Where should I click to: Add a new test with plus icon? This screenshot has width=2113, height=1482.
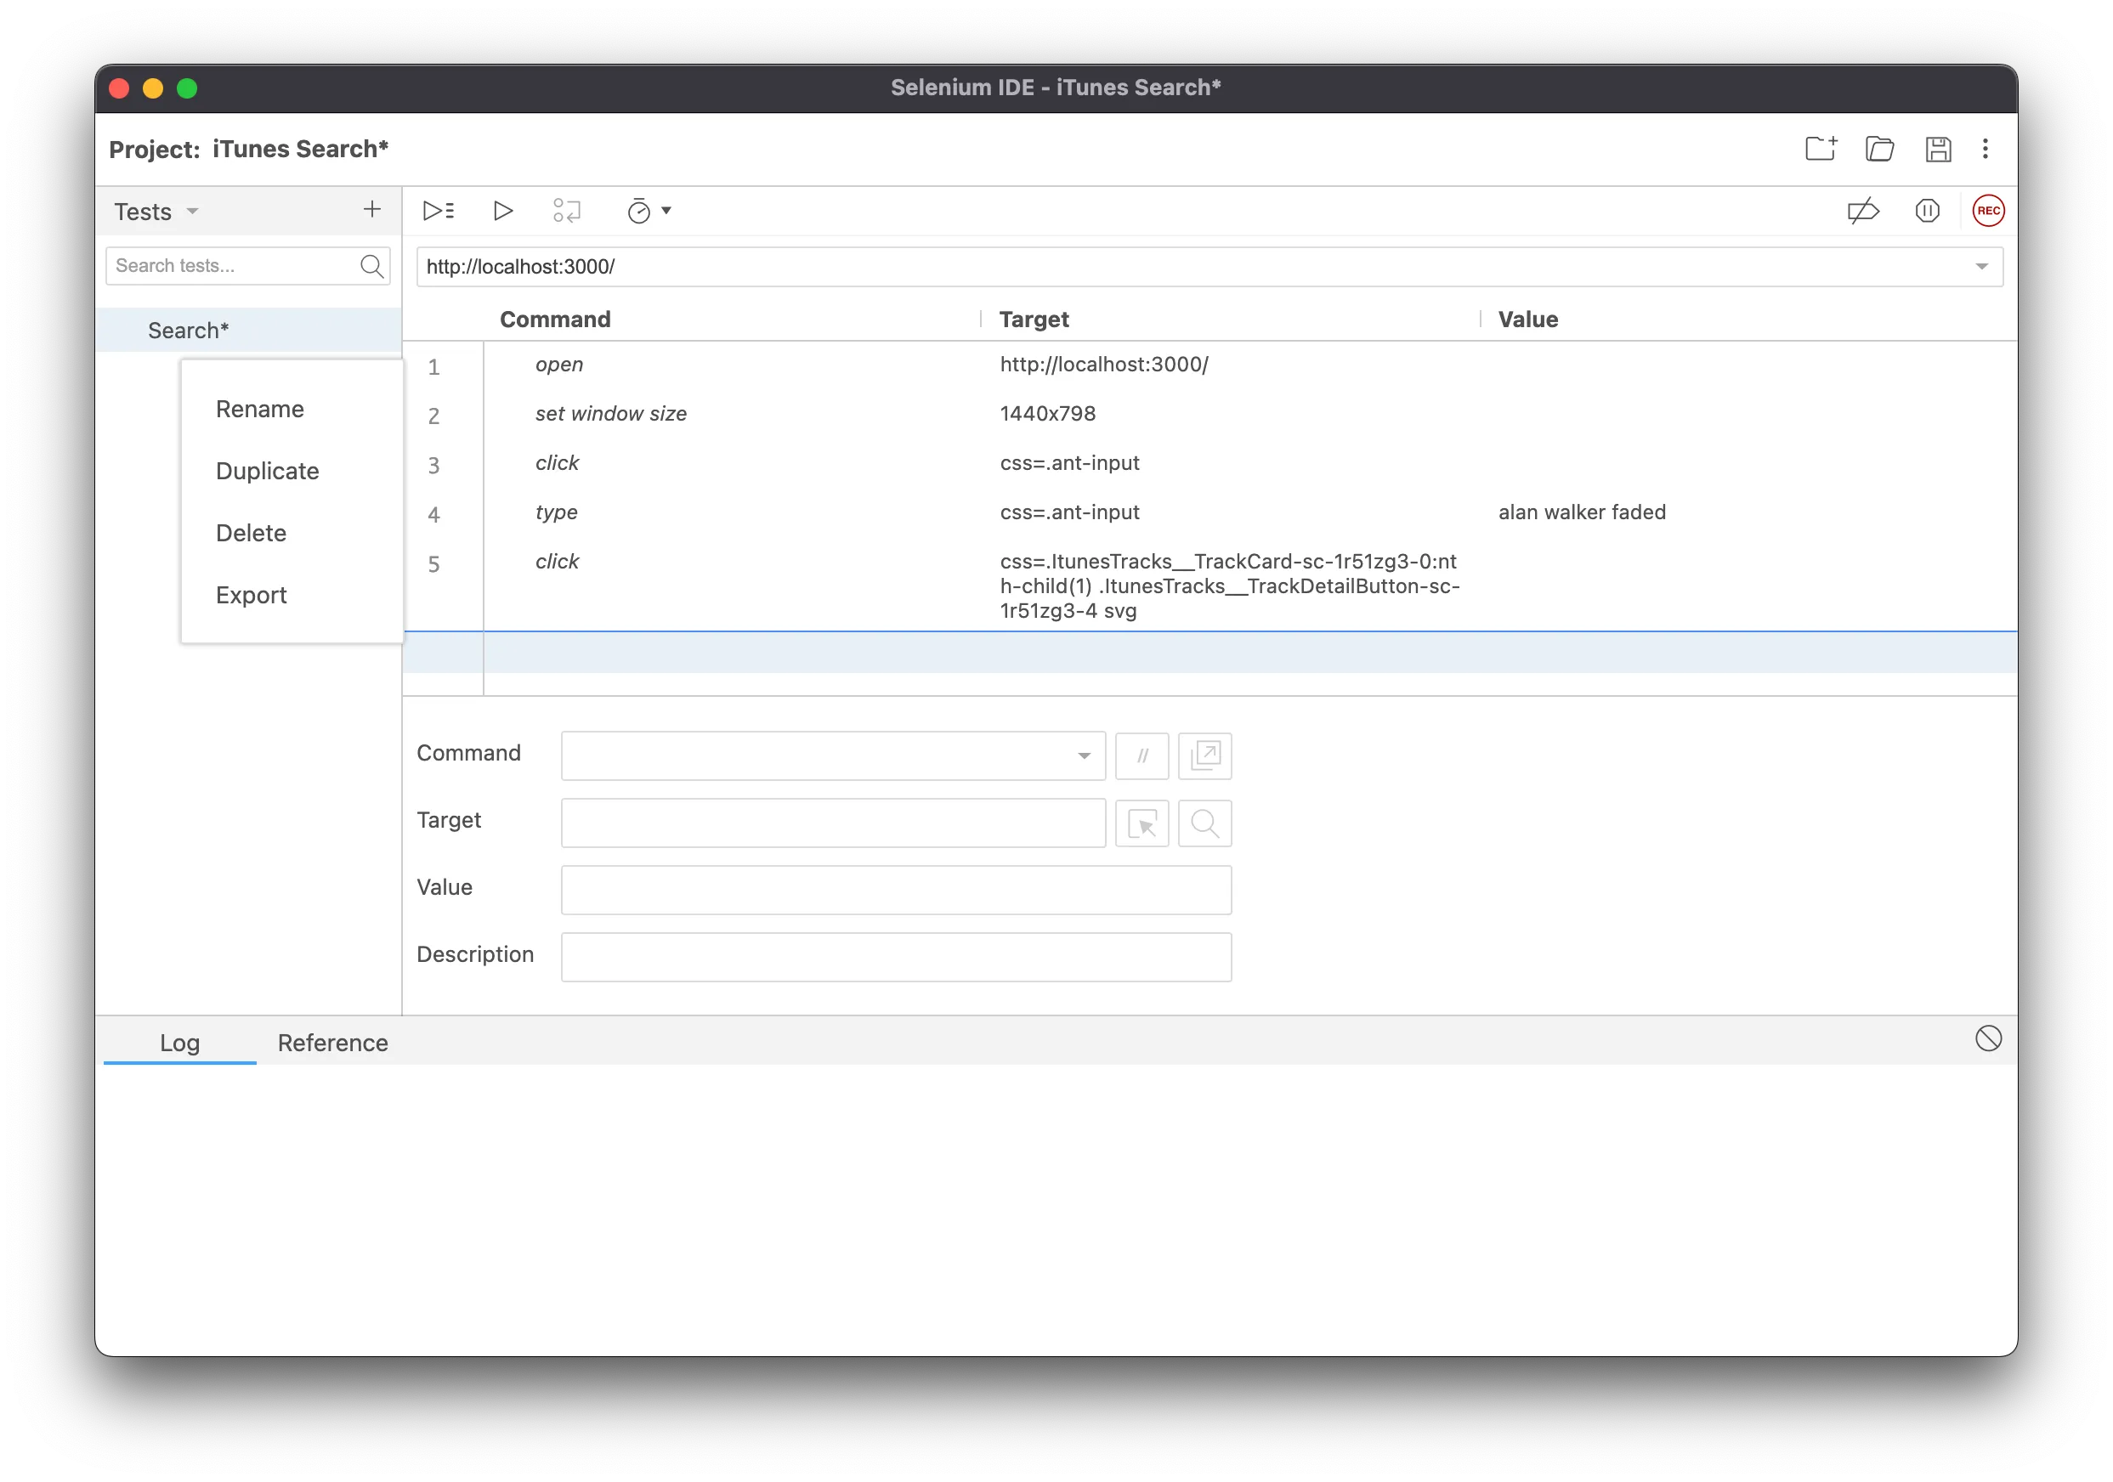(371, 210)
